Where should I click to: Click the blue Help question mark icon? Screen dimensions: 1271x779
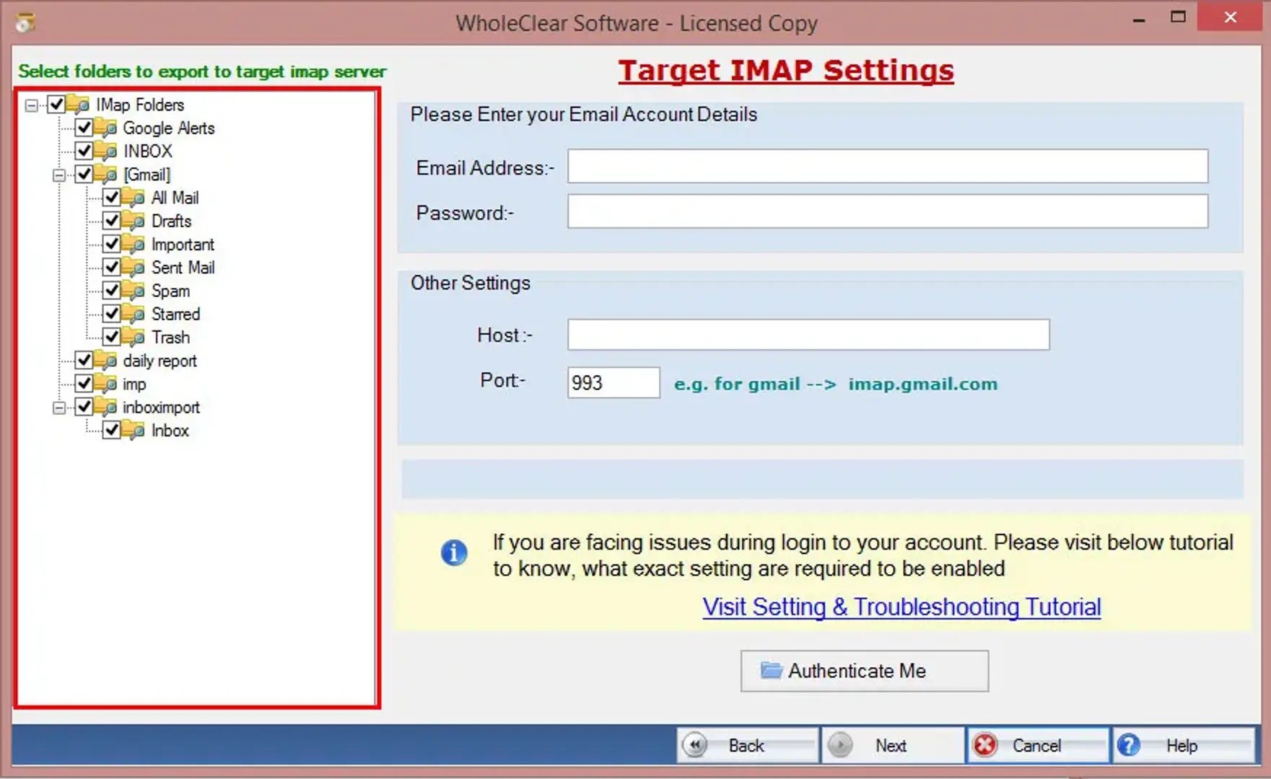[1129, 745]
